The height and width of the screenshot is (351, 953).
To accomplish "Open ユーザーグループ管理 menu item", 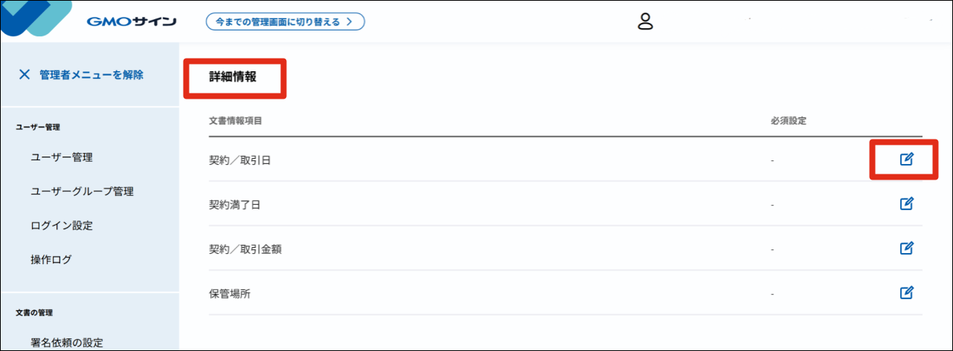I will click(x=82, y=191).
